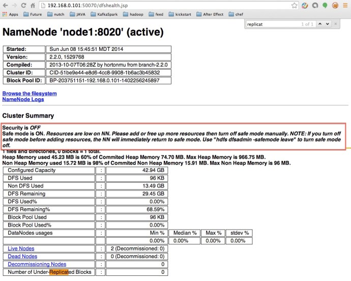Bookmark this page with the star icon
This screenshot has width=351, height=281.
(x=295, y=5)
